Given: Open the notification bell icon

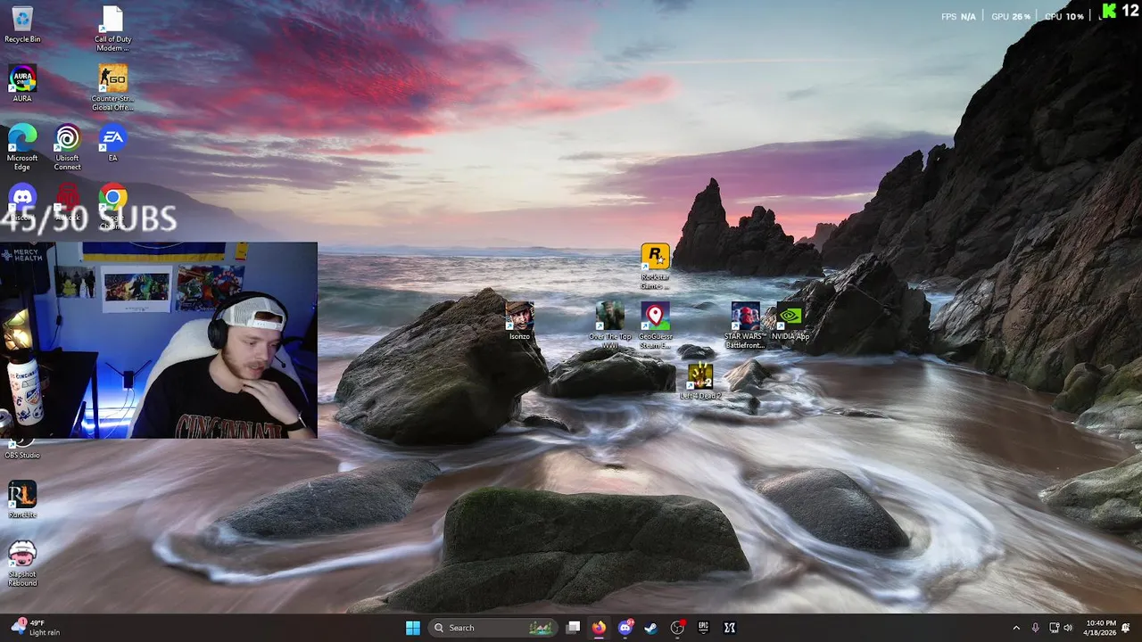Looking at the screenshot, I should pyautogui.click(x=1126, y=628).
